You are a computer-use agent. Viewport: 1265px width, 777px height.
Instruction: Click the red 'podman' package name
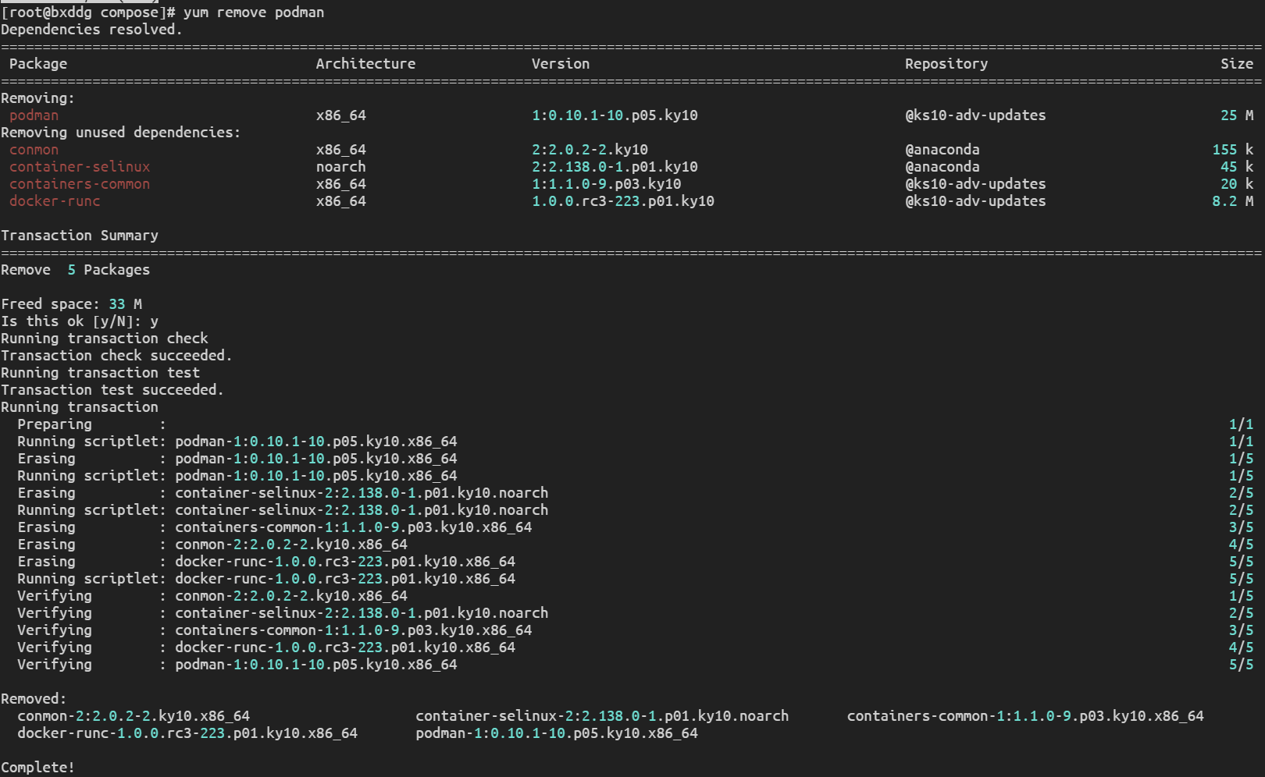point(34,115)
